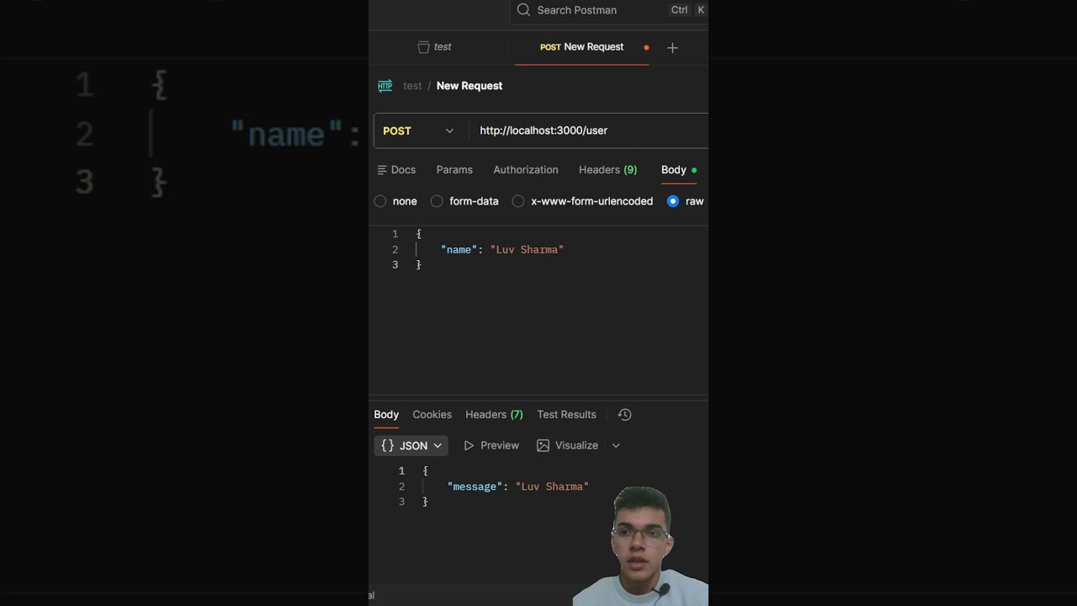
Task: Open the Test Results tab
Action: pos(566,415)
